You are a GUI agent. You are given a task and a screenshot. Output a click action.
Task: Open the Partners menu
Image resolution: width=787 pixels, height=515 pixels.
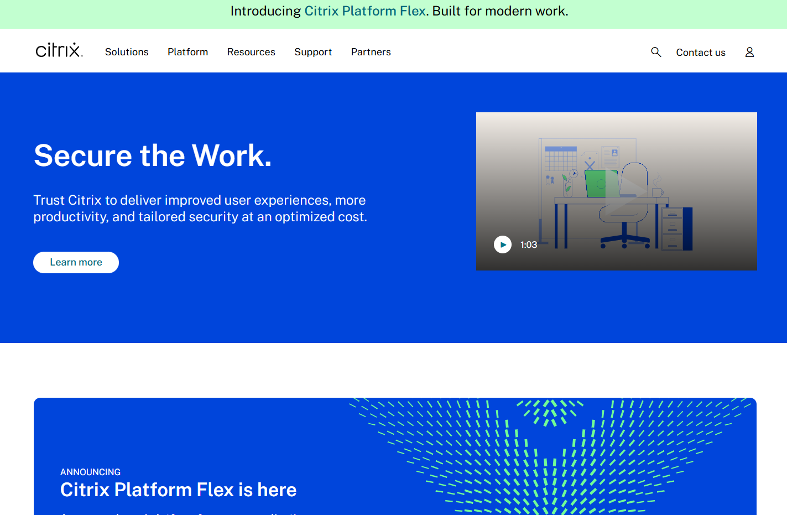[371, 52]
